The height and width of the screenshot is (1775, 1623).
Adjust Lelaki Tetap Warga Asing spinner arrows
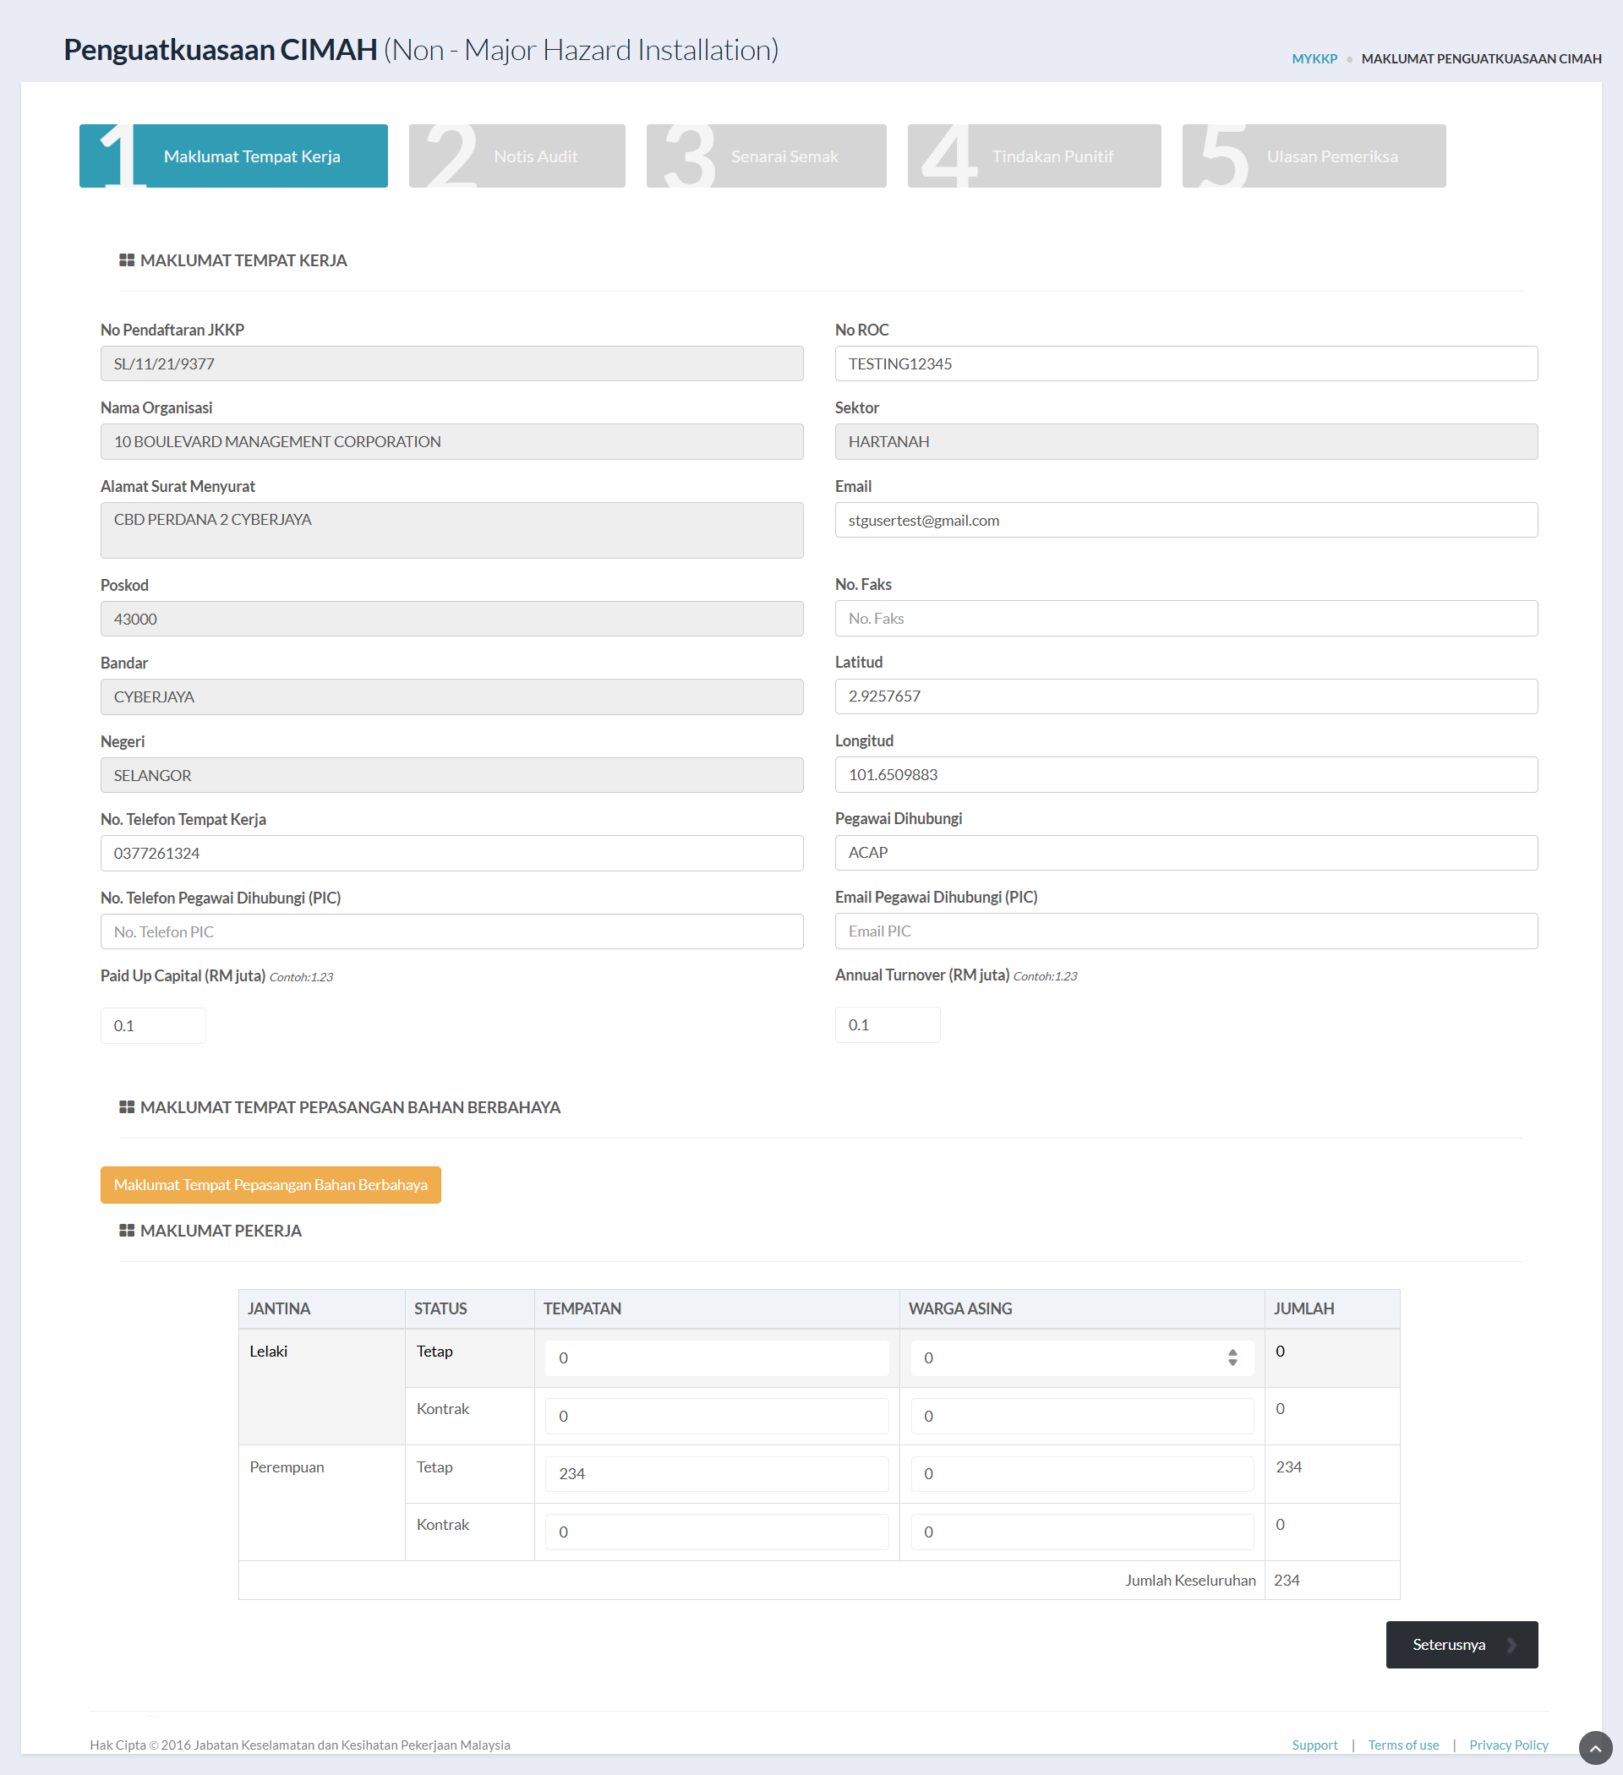click(1232, 1357)
